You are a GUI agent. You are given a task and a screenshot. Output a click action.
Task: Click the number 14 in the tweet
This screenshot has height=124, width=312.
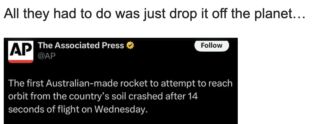point(192,97)
